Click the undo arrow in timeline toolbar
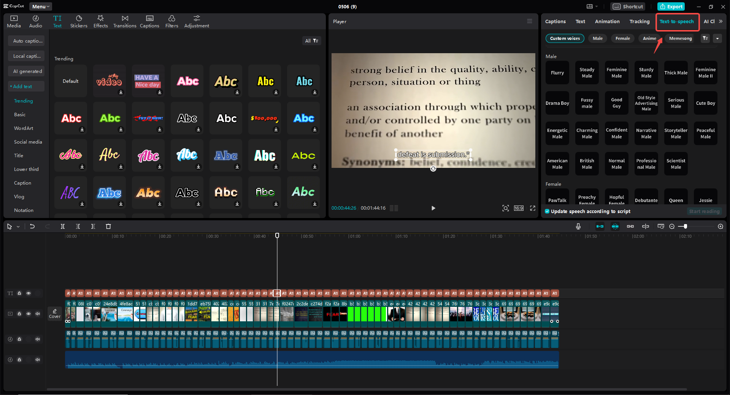The image size is (730, 395). click(x=32, y=226)
